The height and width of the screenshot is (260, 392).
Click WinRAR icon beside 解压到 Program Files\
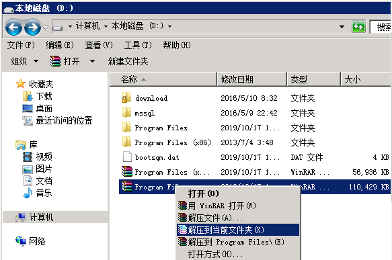point(182,242)
